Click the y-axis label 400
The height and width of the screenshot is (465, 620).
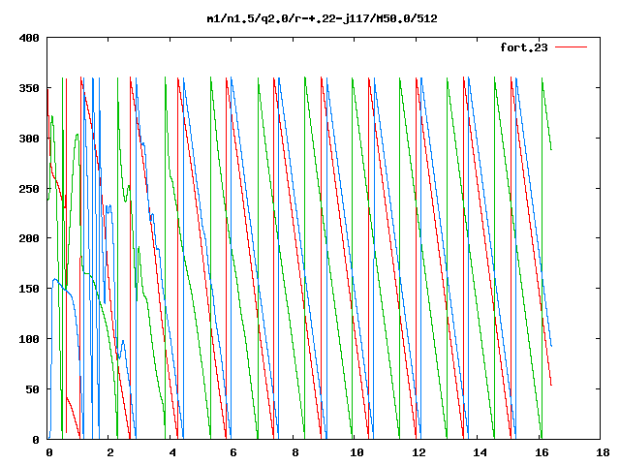point(29,38)
